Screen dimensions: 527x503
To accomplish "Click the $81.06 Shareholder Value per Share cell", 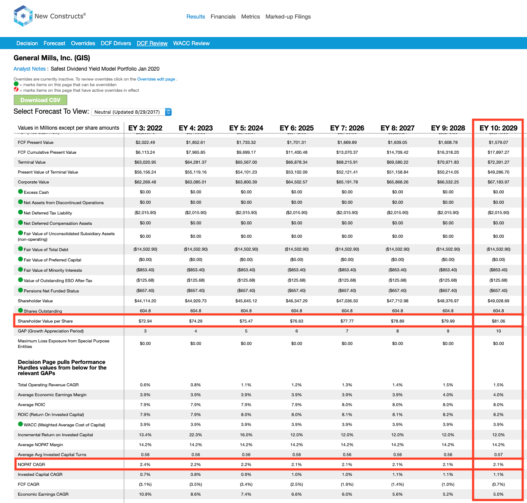I will 499,321.
